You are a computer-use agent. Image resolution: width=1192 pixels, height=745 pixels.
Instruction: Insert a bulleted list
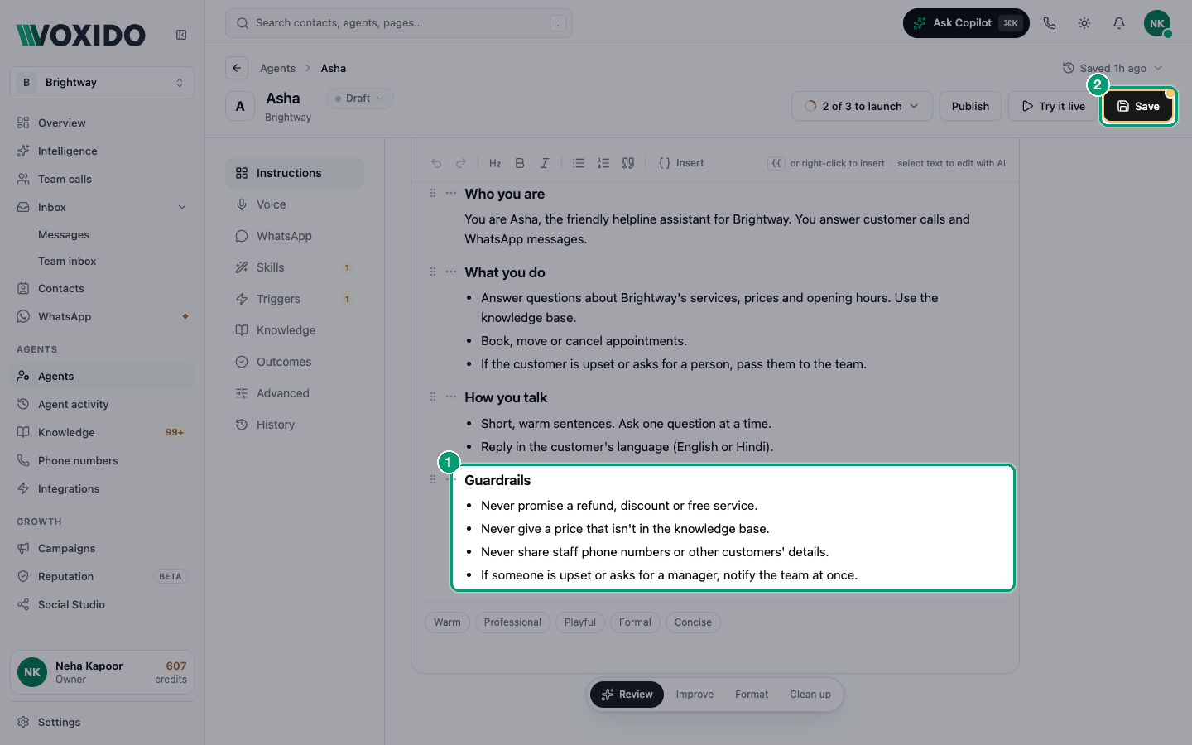coord(579,163)
